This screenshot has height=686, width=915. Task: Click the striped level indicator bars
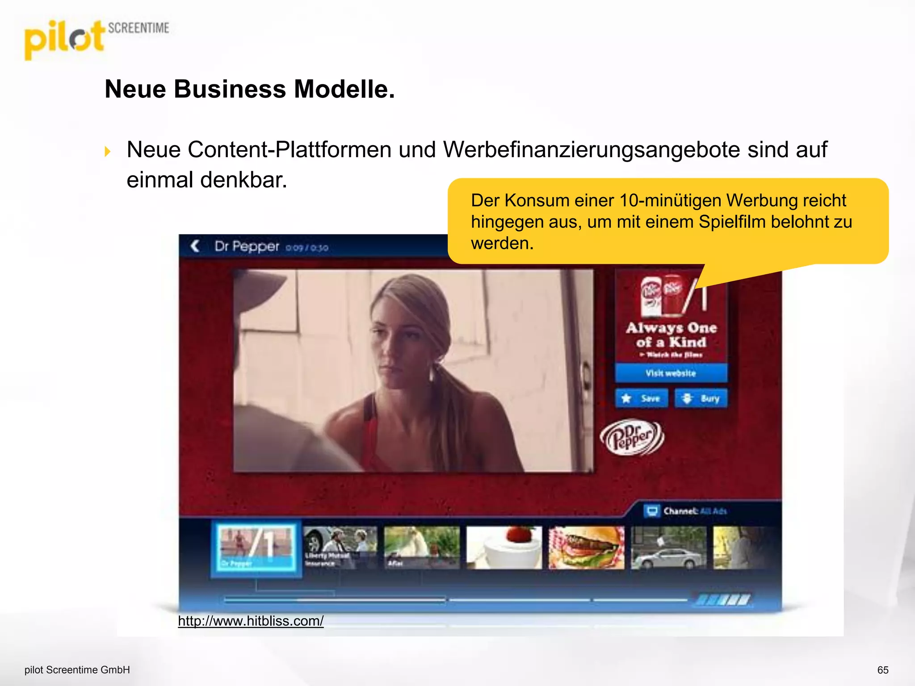pos(724,600)
